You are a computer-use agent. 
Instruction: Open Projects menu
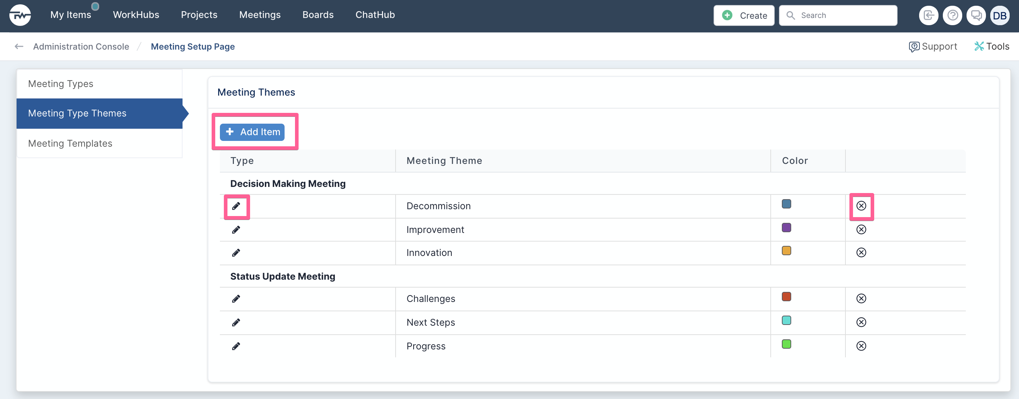click(199, 15)
